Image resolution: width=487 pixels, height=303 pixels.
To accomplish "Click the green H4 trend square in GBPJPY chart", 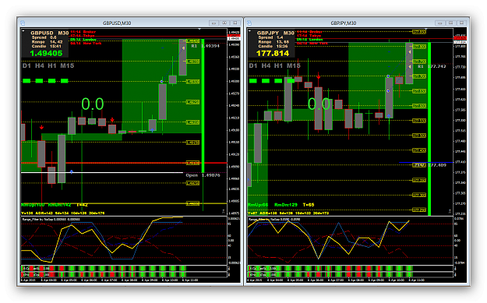I will (x=266, y=81).
